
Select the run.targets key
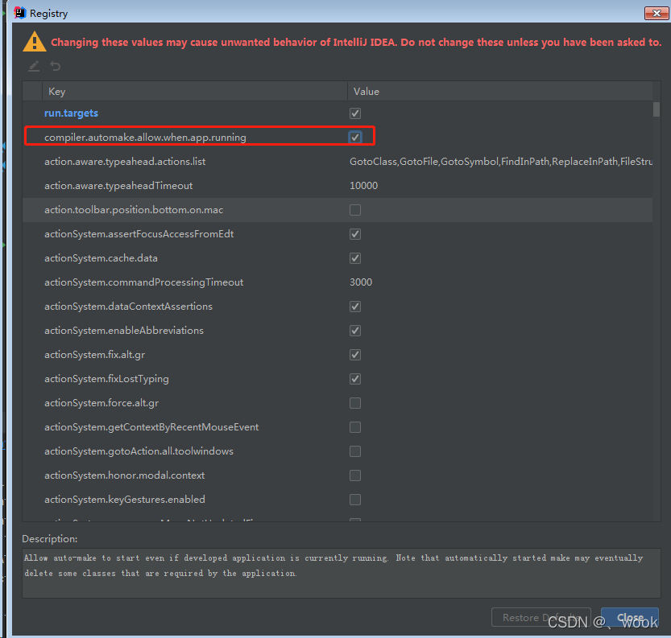pos(71,113)
